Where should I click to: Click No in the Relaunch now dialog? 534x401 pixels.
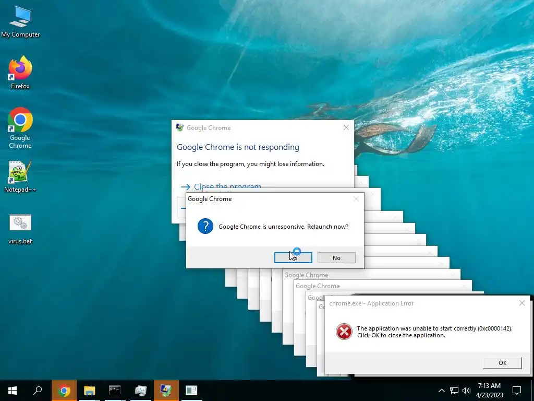pos(336,258)
